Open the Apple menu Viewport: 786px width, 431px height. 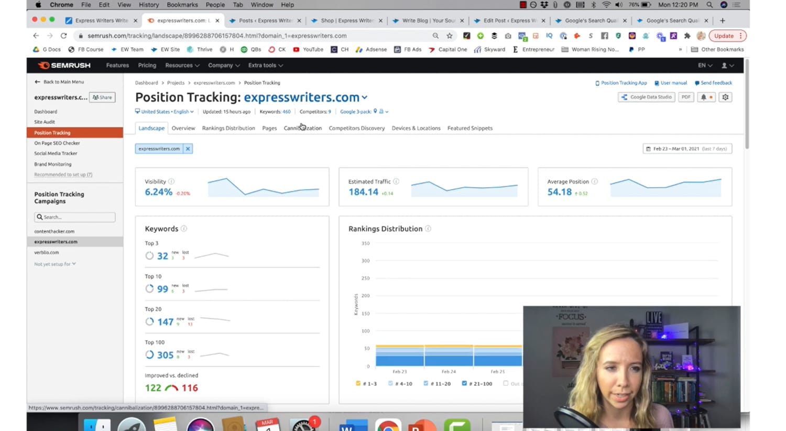click(x=38, y=5)
